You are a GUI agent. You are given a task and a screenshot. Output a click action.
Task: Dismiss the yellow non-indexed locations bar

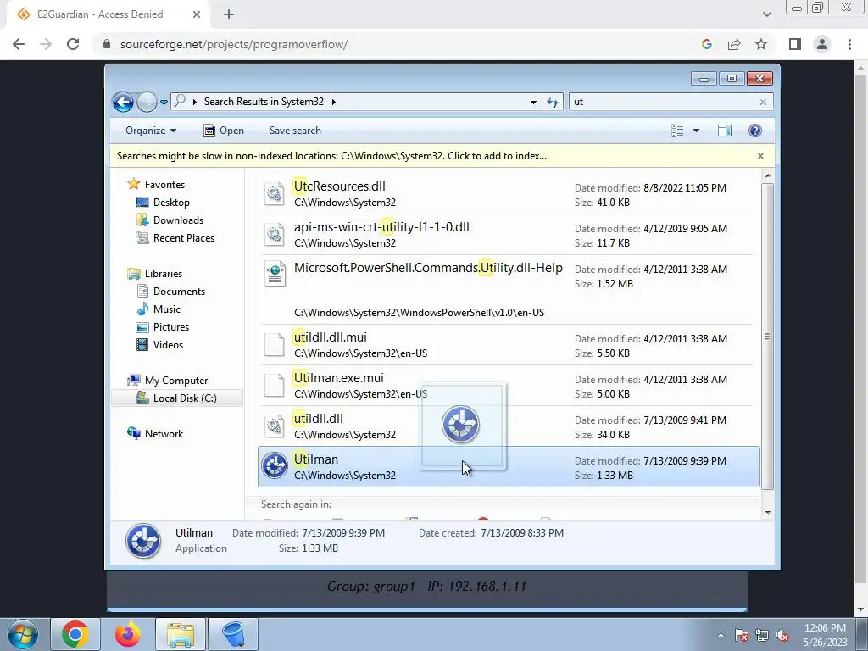[x=760, y=156]
